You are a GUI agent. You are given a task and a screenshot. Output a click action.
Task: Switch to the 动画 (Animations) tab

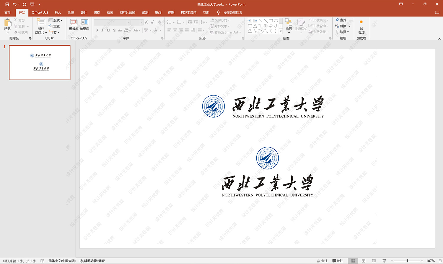110,12
